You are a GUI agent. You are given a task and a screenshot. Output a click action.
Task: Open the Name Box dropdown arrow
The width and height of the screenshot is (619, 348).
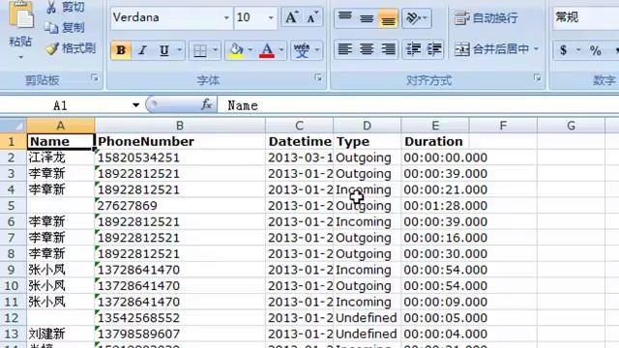[135, 105]
